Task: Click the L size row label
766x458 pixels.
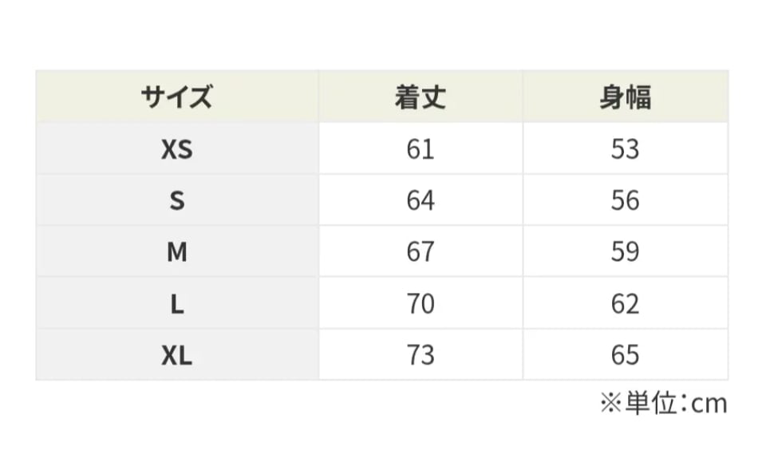Action: point(177,304)
